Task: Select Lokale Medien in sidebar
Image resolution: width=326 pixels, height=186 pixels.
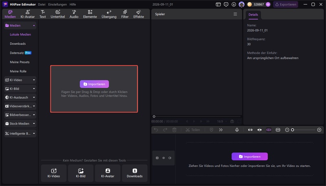Action: pyautogui.click(x=20, y=35)
